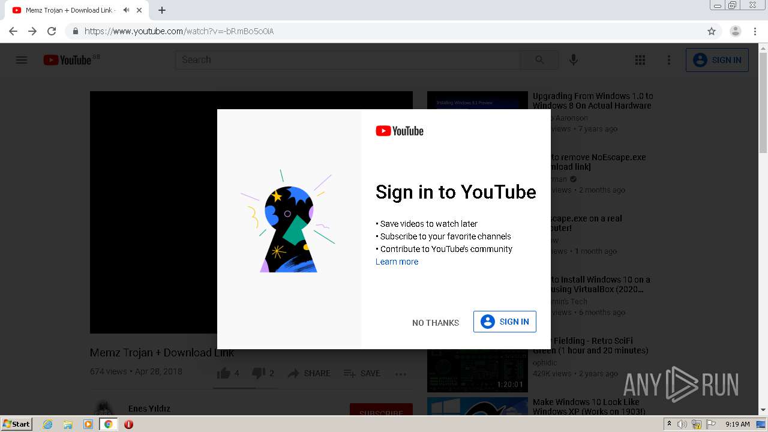The height and width of the screenshot is (432, 768).
Task: Show hidden tray icons arrow
Action: [669, 424]
